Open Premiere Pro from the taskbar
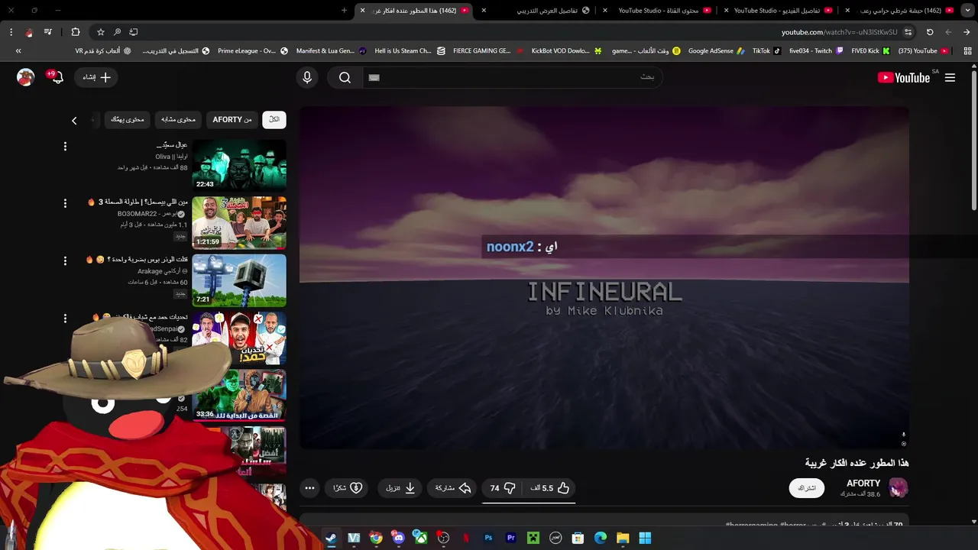Screen dimensions: 978x550 click(x=510, y=538)
